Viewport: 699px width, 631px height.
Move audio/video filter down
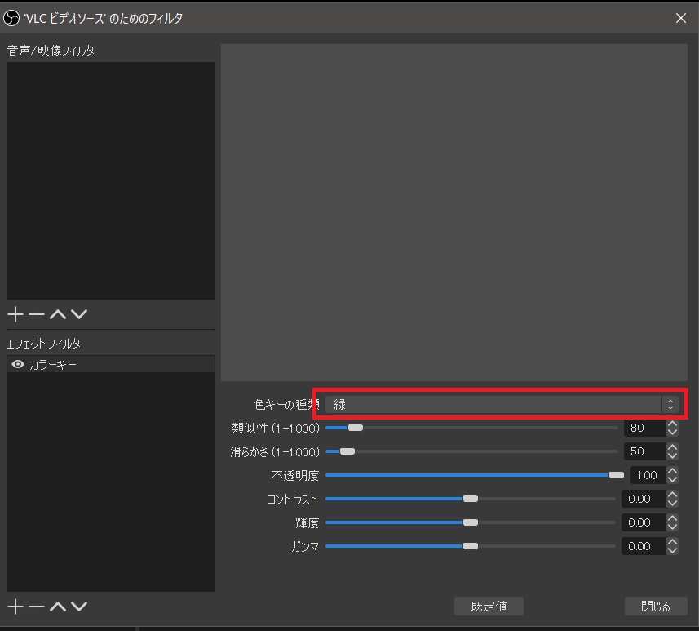77,313
